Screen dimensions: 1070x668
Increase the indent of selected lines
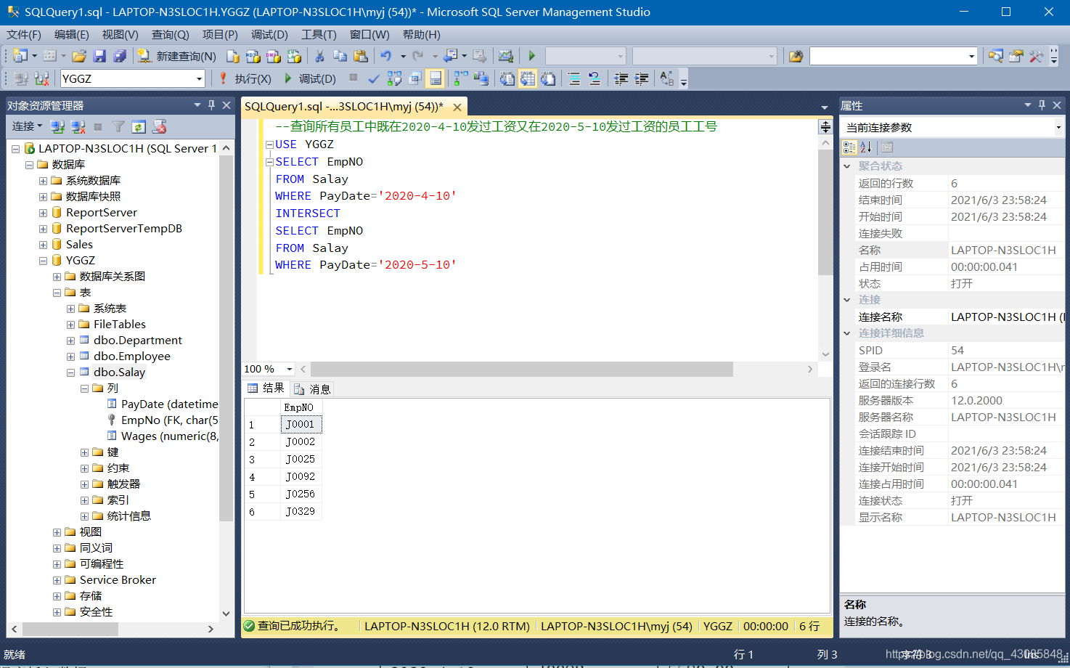[641, 78]
